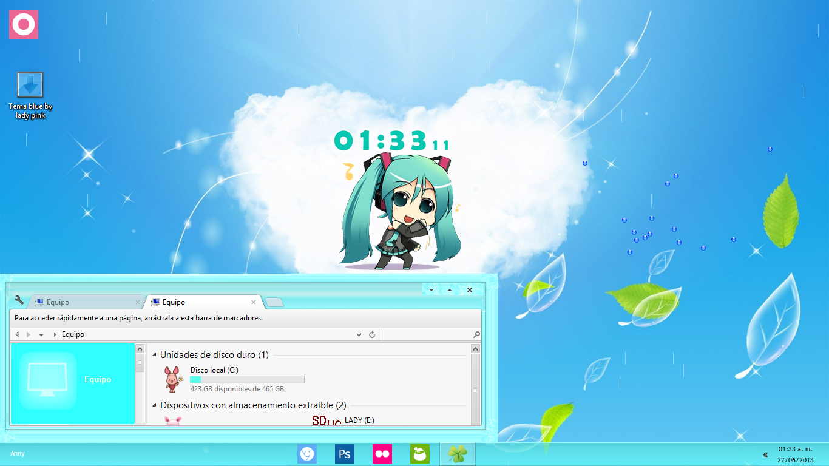
Task: Open the green bag taskbar icon
Action: tap(420, 454)
